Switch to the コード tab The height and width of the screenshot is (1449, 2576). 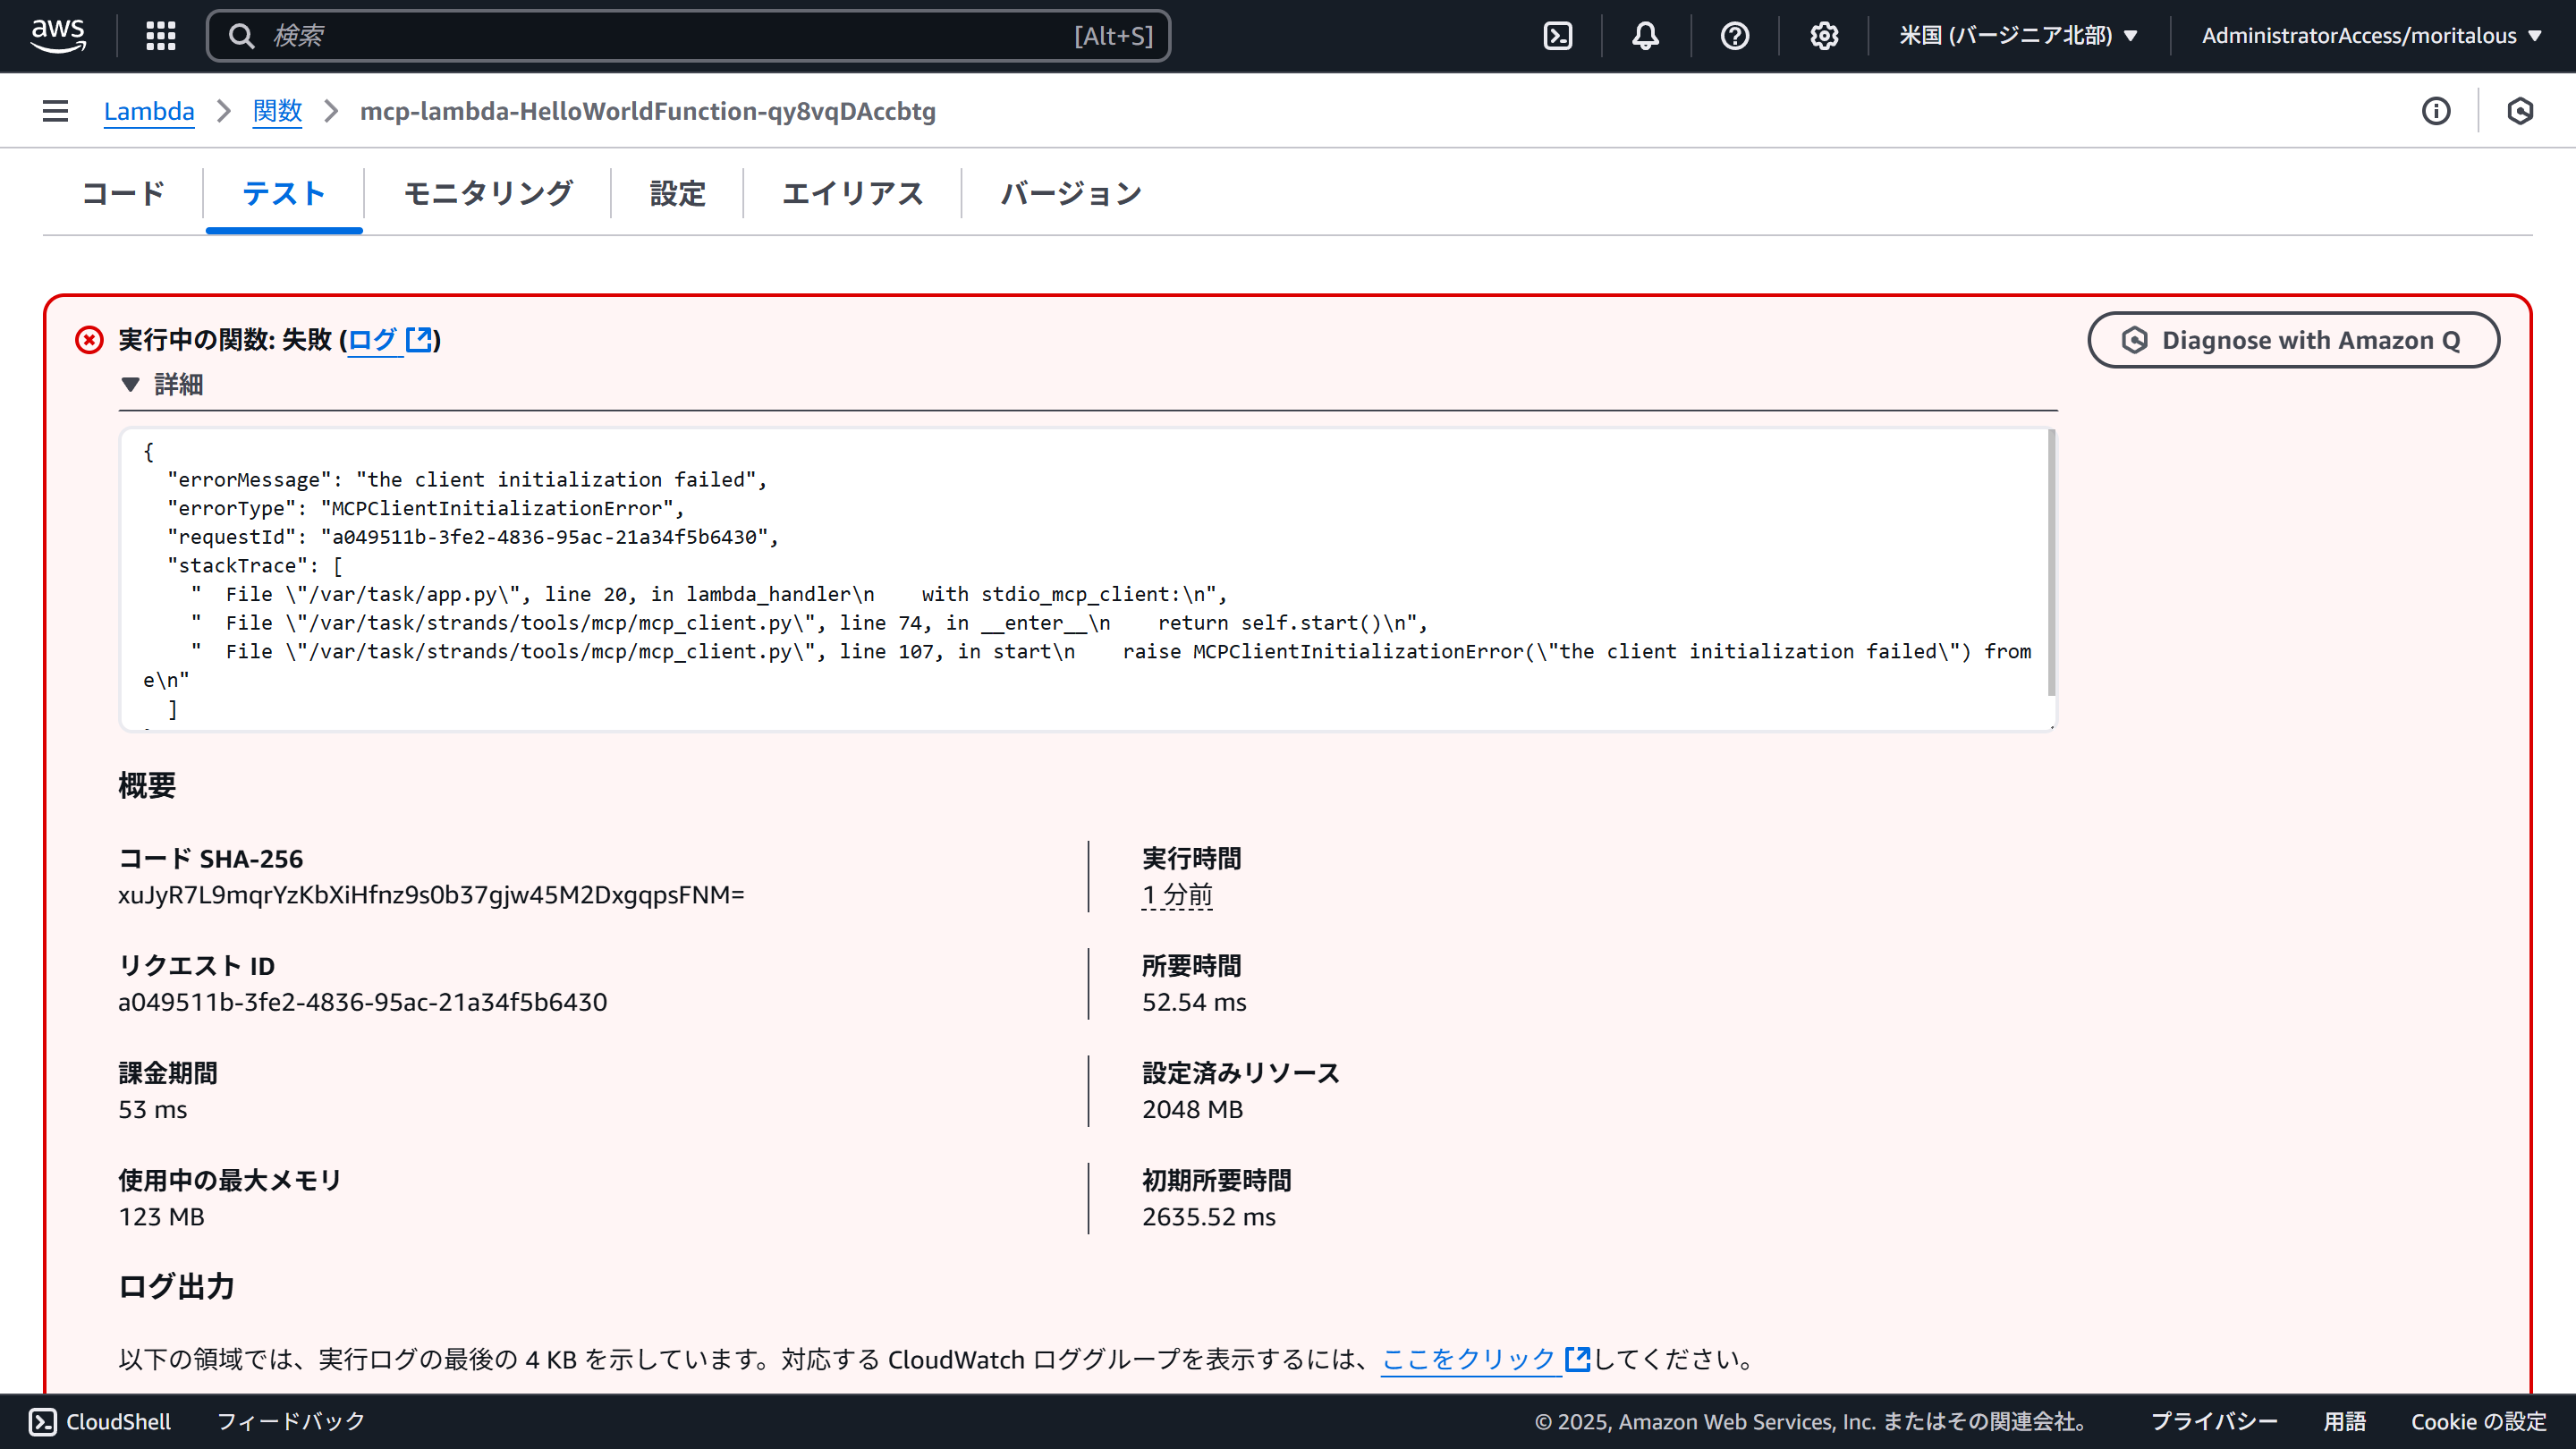click(123, 193)
